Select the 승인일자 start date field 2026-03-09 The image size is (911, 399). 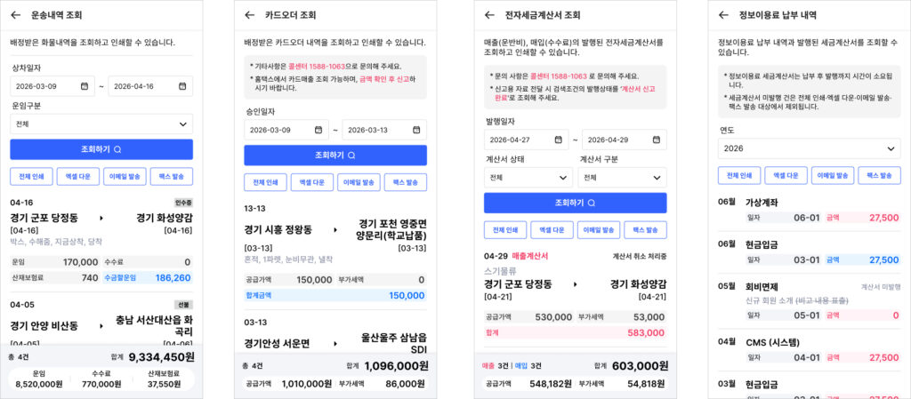pyautogui.click(x=286, y=130)
